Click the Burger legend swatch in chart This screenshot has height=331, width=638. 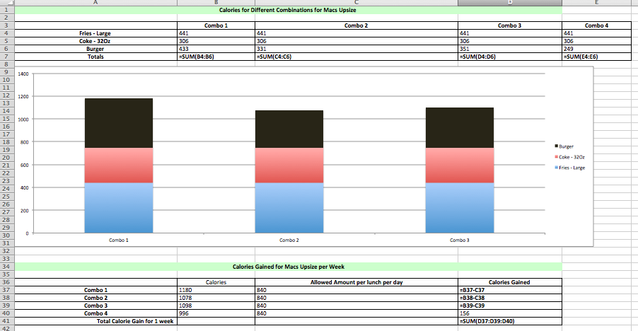click(556, 146)
